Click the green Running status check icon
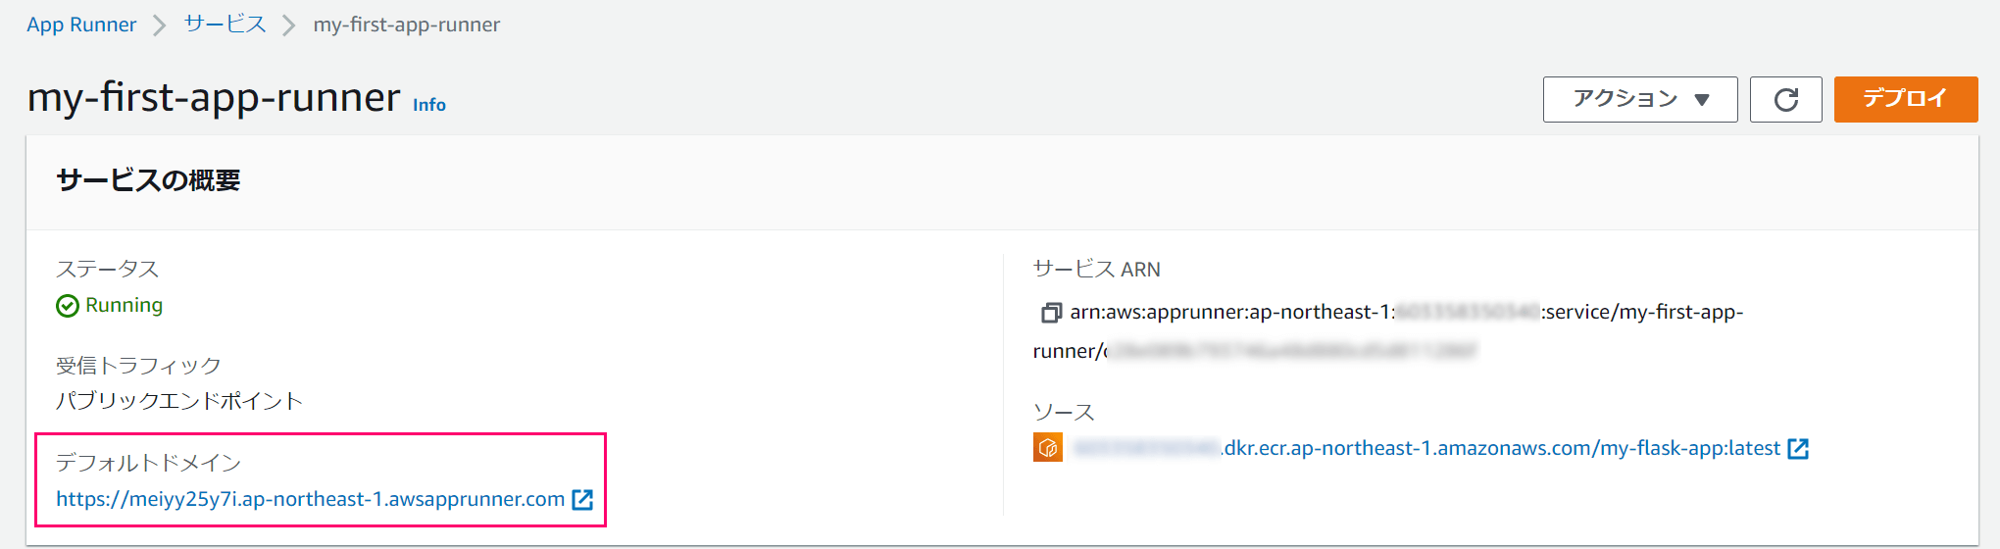Viewport: 2000px width, 549px height. click(68, 306)
